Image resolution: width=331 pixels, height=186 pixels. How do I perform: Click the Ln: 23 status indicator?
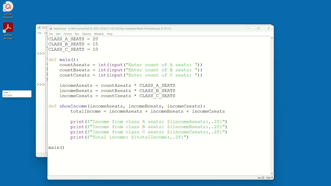point(261,178)
